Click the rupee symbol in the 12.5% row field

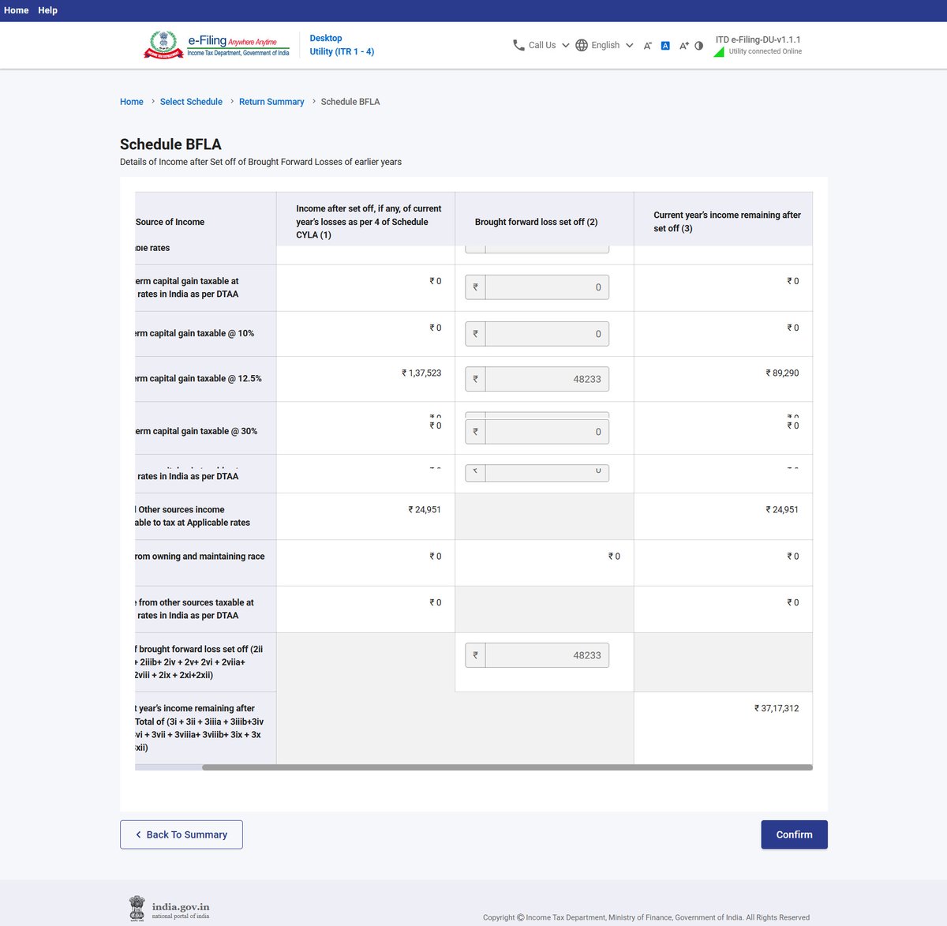click(x=475, y=379)
